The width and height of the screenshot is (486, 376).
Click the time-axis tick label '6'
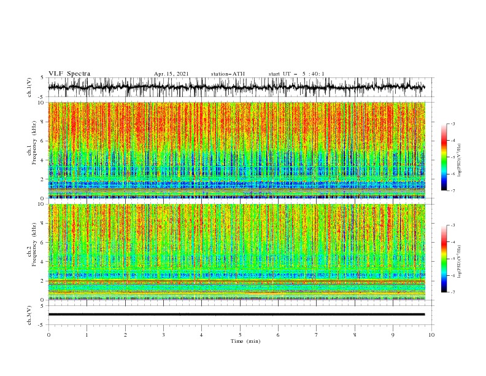coord(278,335)
